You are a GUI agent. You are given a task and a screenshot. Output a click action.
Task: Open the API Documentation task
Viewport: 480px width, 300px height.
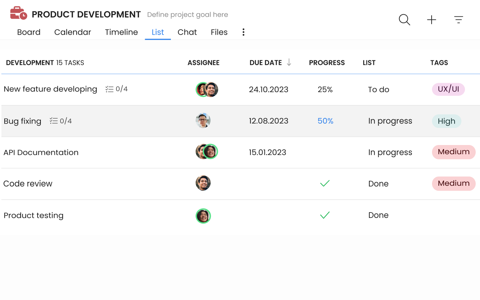[41, 152]
